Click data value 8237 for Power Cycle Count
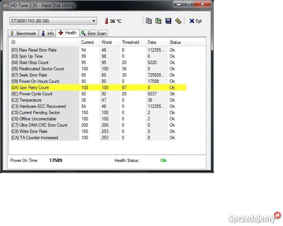The width and height of the screenshot is (283, 226). pos(152,94)
